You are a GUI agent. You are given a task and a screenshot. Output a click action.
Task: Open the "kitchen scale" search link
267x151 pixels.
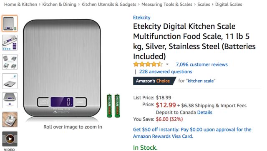(x=201, y=81)
